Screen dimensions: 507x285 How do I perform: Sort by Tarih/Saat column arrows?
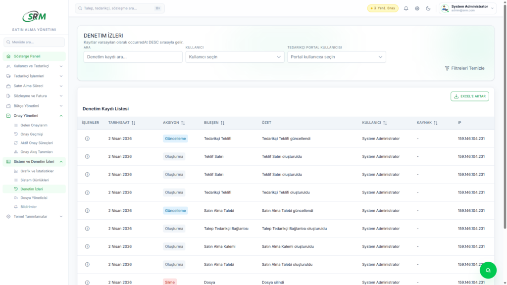(x=133, y=123)
